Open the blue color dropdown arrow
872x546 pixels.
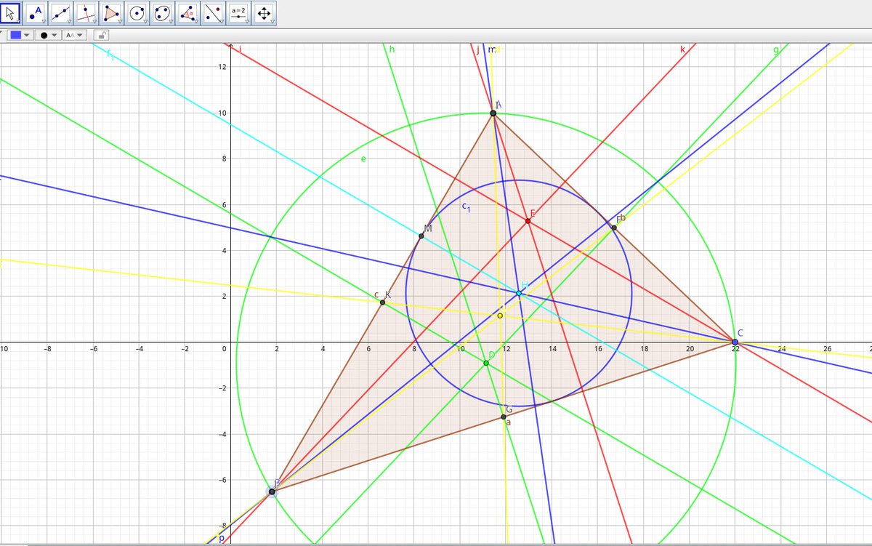pos(27,35)
